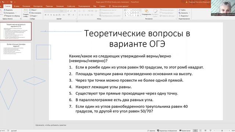Click the notes pane to add notes
235x132 pixels.
tap(51, 125)
